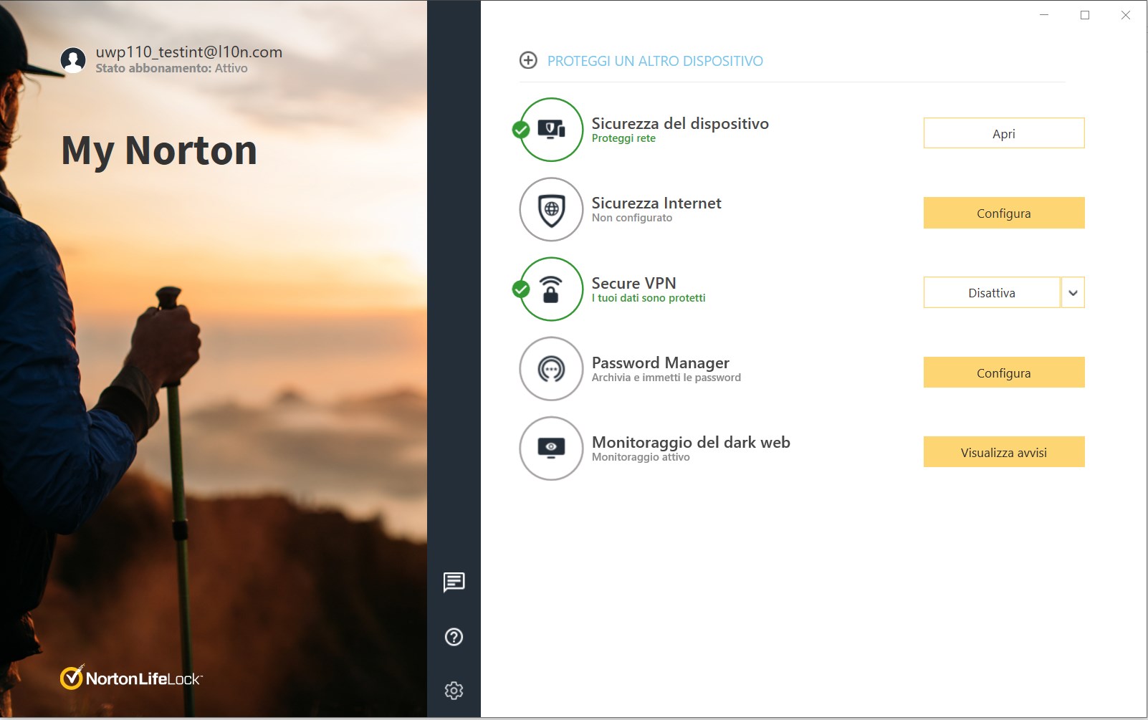
Task: Open PROTEGGI UN ALTRO DISPOSITIVO link
Action: (655, 61)
